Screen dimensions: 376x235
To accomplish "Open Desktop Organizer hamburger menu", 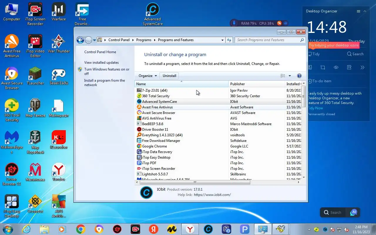I will (358, 11).
